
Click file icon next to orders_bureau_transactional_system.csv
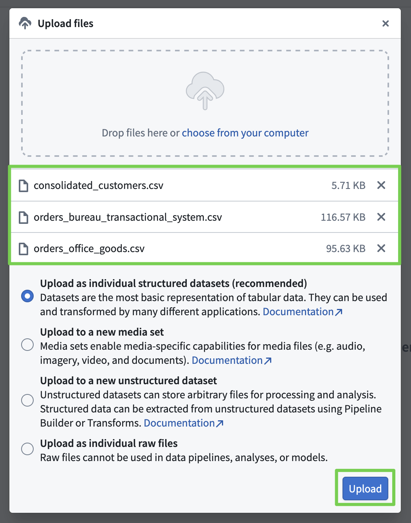tap(23, 217)
